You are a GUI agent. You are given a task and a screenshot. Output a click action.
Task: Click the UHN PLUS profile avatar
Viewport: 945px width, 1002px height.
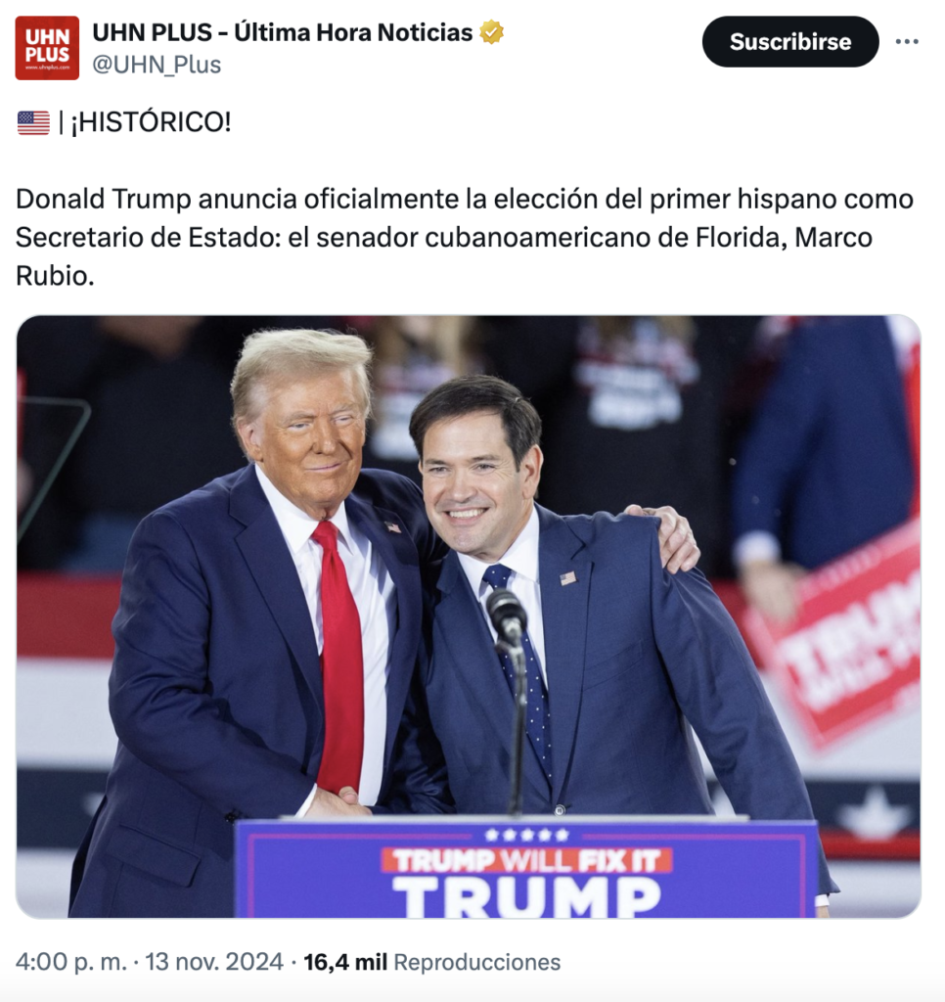click(x=47, y=48)
